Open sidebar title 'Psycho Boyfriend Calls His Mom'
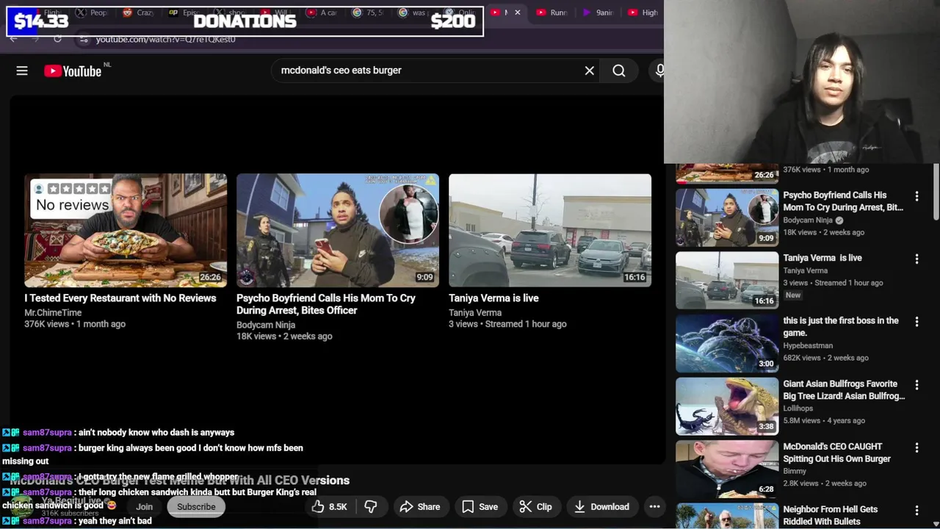The image size is (940, 529). click(x=843, y=201)
